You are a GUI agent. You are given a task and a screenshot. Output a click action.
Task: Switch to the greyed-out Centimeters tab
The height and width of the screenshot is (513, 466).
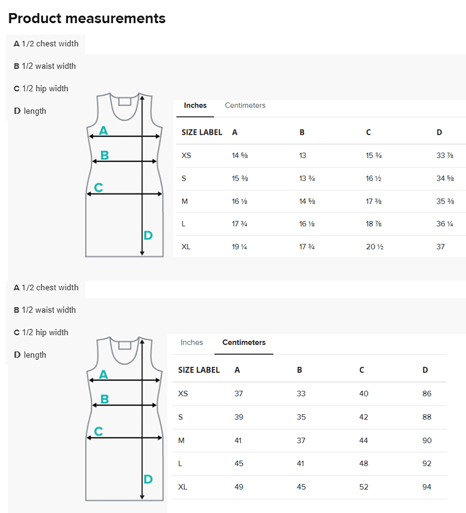pyautogui.click(x=245, y=105)
